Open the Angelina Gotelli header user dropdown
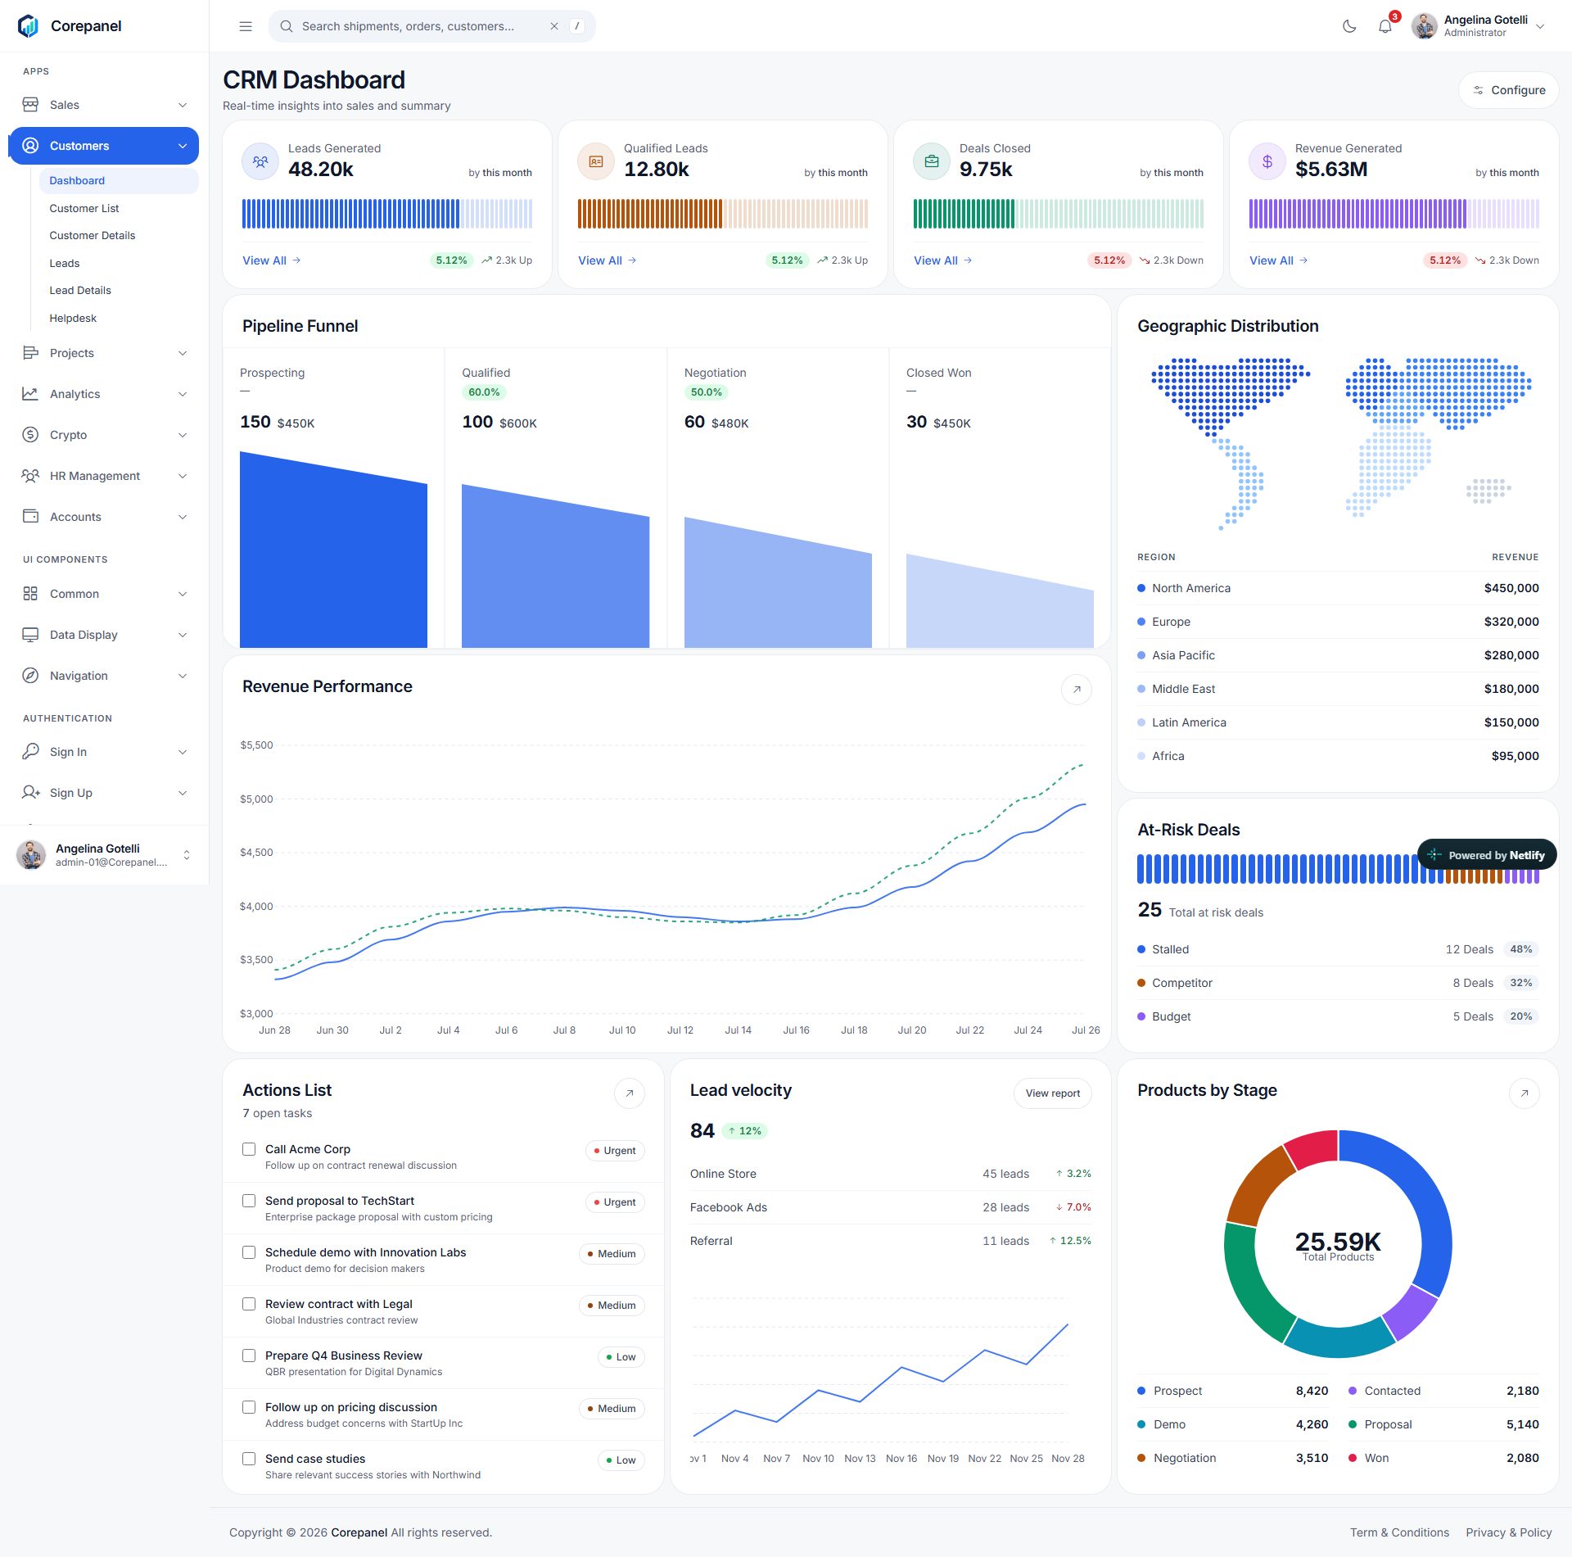 (x=1479, y=26)
